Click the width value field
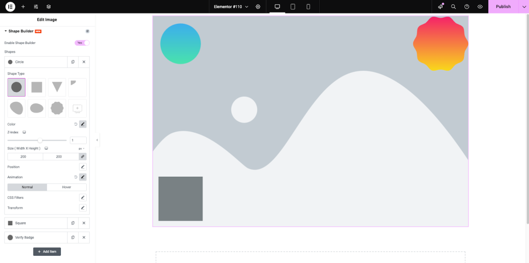529x263 pixels. tap(25, 157)
